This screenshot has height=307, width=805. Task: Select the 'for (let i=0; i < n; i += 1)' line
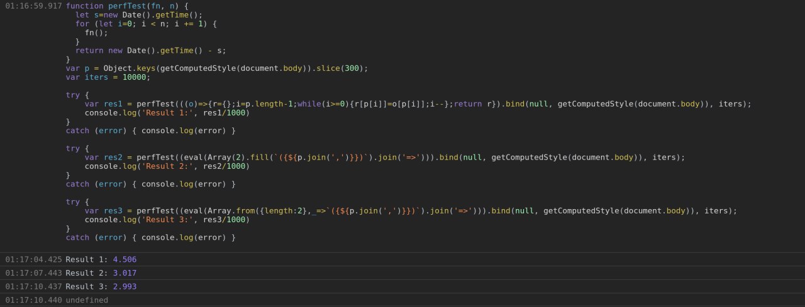click(x=146, y=24)
